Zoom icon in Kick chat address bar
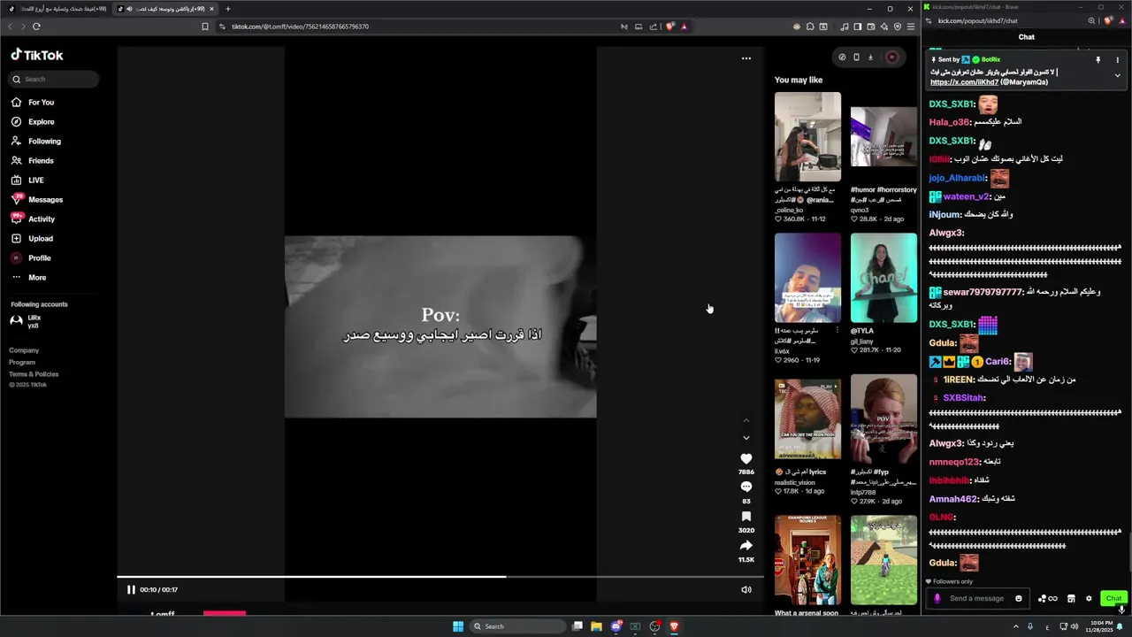The width and height of the screenshot is (1132, 637). pos(1091,20)
